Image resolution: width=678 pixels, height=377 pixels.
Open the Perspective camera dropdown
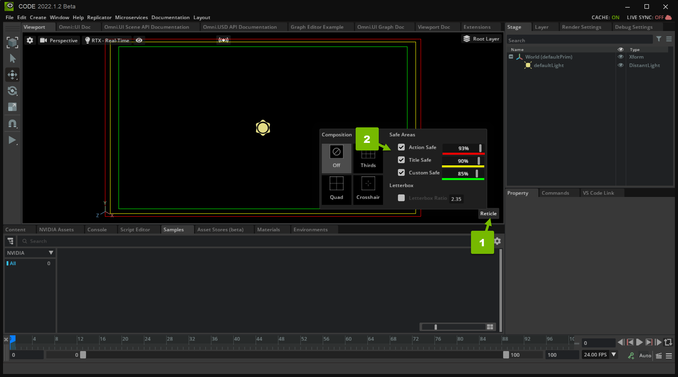[59, 40]
